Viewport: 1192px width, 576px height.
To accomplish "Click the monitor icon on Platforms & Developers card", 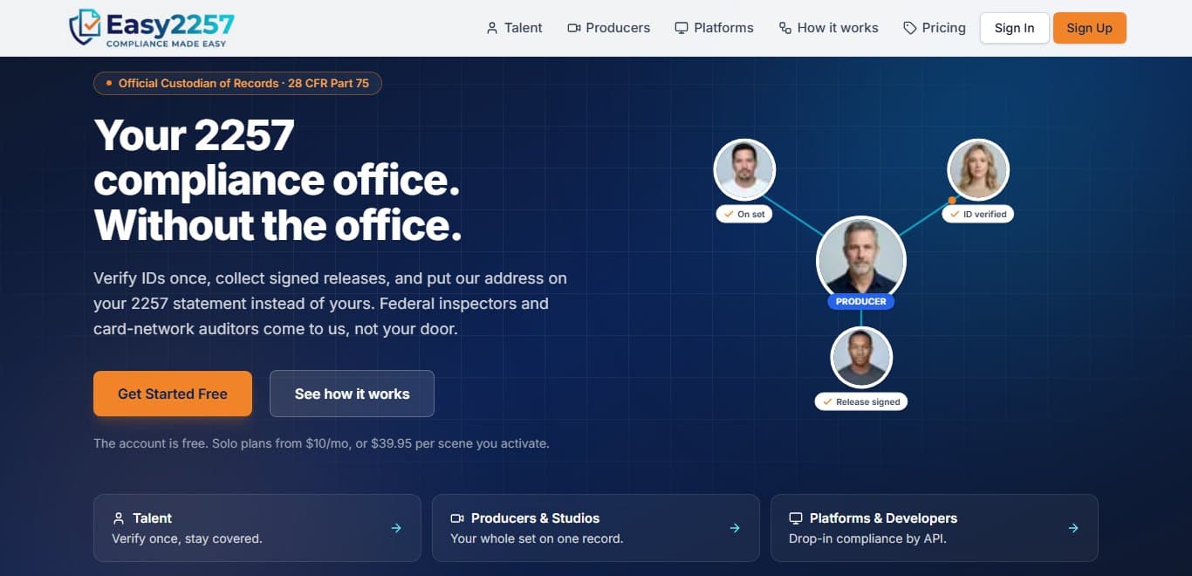I will pos(796,518).
